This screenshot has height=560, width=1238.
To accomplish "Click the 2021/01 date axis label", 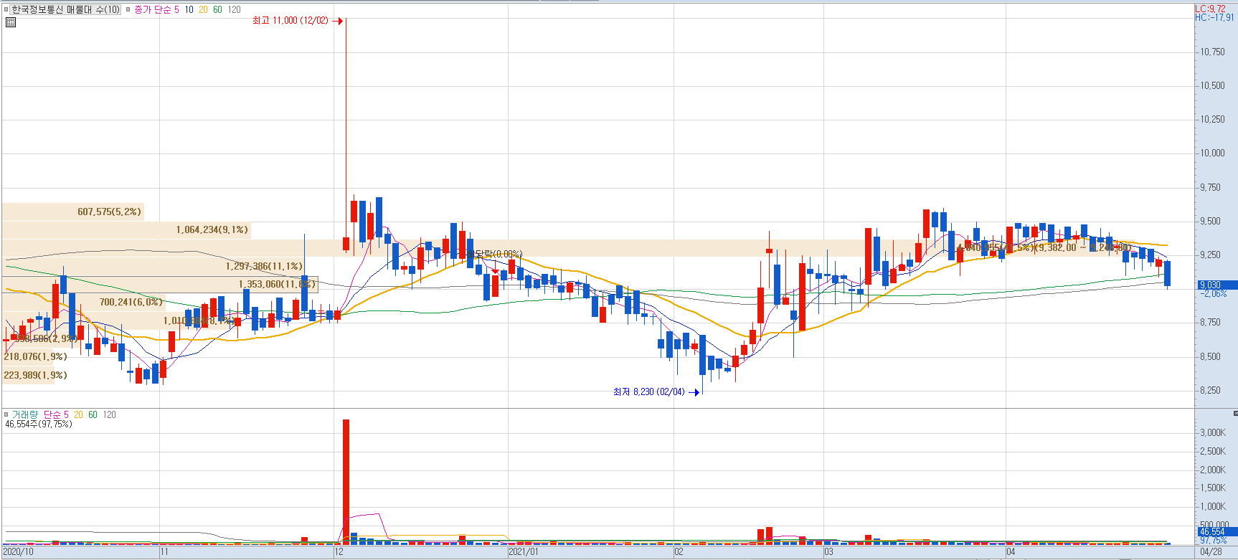I will point(524,551).
